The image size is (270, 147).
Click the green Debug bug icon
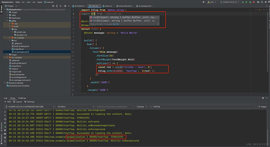tap(246, 2)
